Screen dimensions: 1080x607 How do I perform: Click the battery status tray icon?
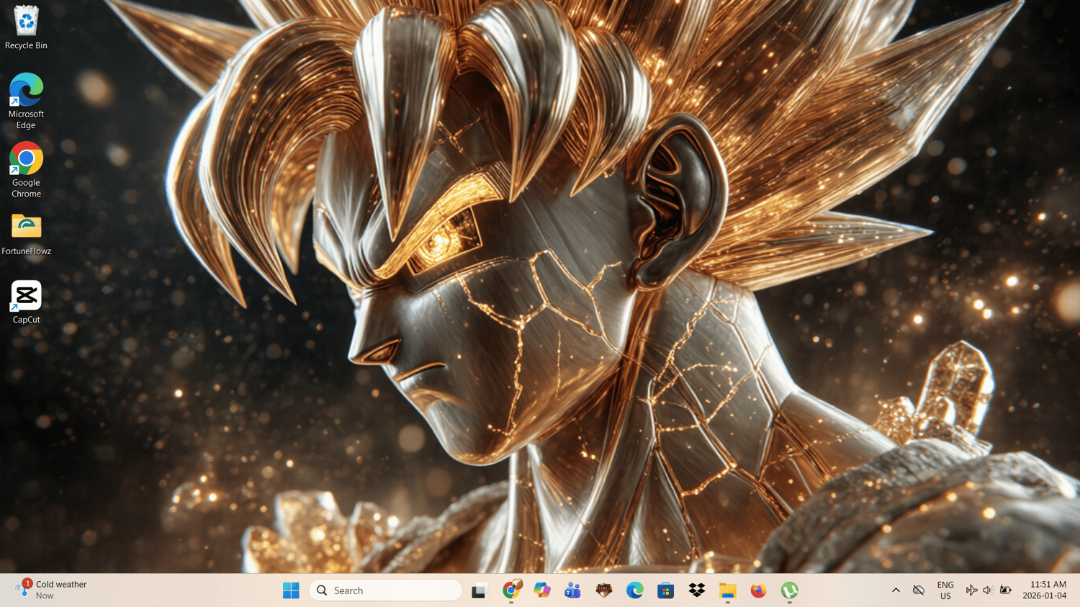coord(1006,590)
